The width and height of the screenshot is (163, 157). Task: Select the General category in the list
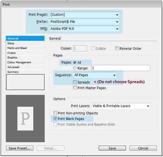coord(25,38)
